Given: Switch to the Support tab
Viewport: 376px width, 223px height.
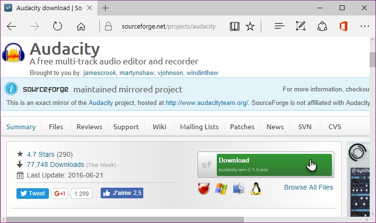Looking at the screenshot, I should point(126,127).
